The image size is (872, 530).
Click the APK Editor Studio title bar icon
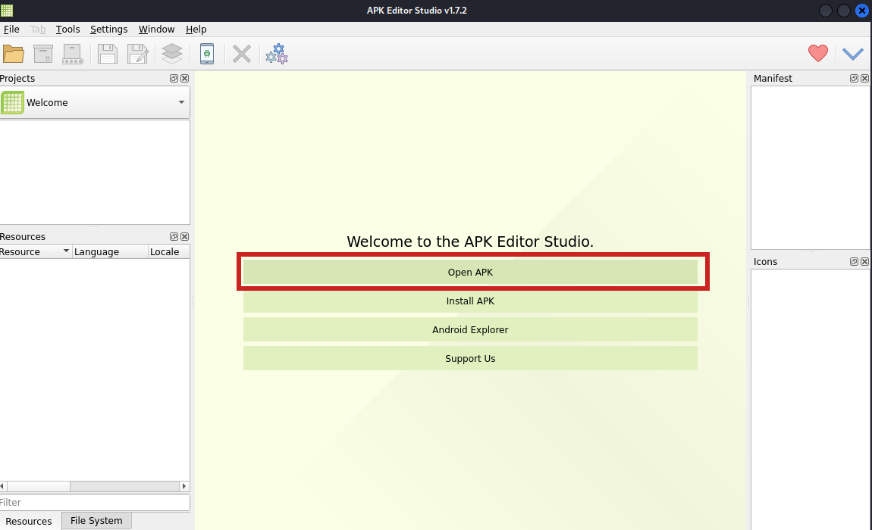pos(7,10)
